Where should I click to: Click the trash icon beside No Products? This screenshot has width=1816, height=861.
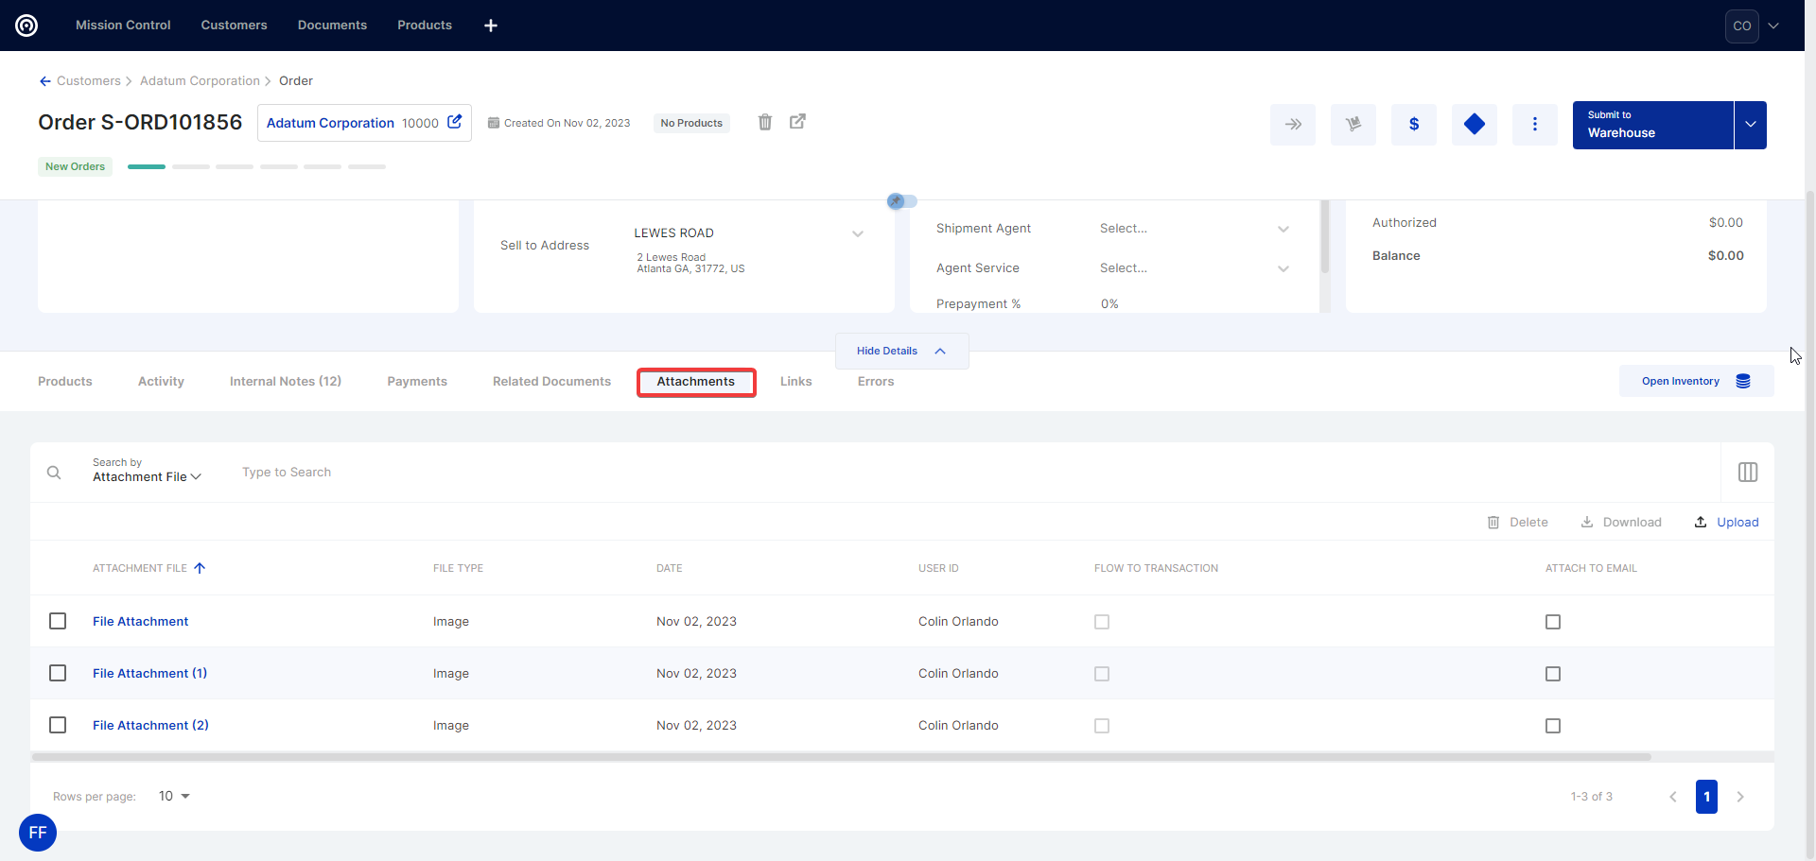click(765, 122)
